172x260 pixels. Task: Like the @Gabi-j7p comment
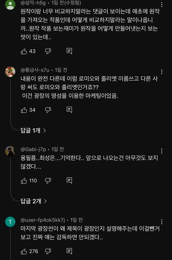click(x=24, y=181)
